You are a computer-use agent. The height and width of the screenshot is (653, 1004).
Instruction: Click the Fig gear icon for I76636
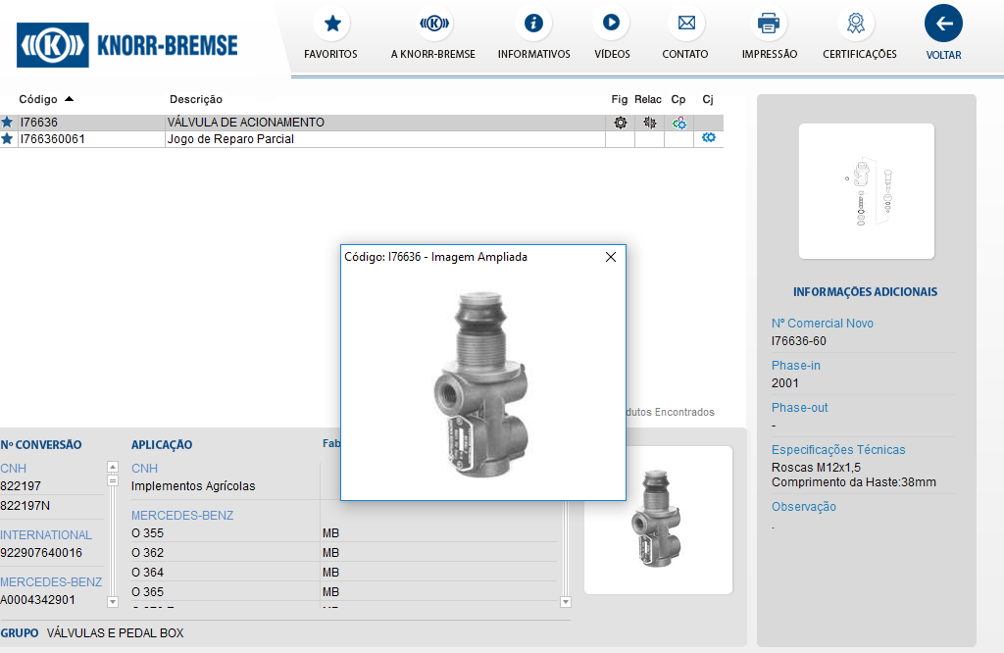click(x=620, y=123)
